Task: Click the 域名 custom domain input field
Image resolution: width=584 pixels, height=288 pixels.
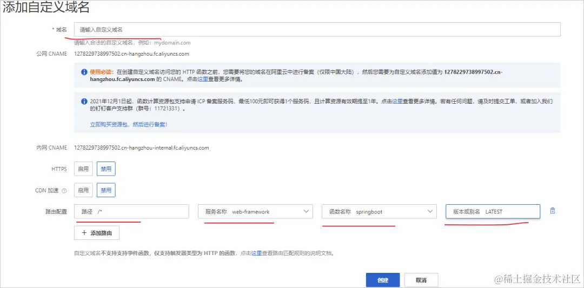Action: [317, 29]
